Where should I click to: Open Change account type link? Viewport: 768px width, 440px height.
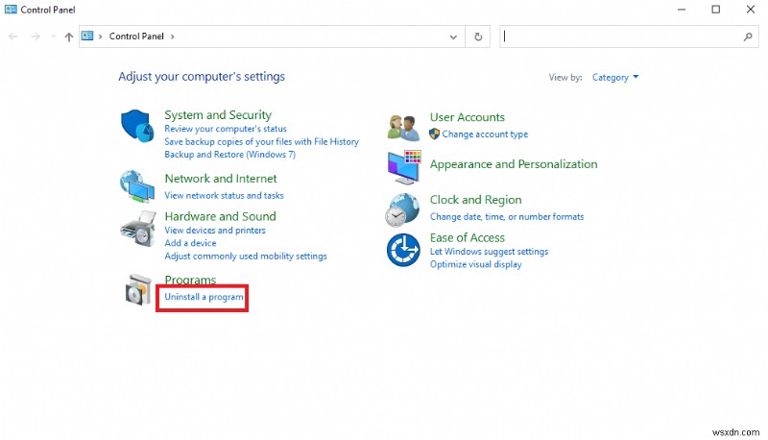[485, 134]
